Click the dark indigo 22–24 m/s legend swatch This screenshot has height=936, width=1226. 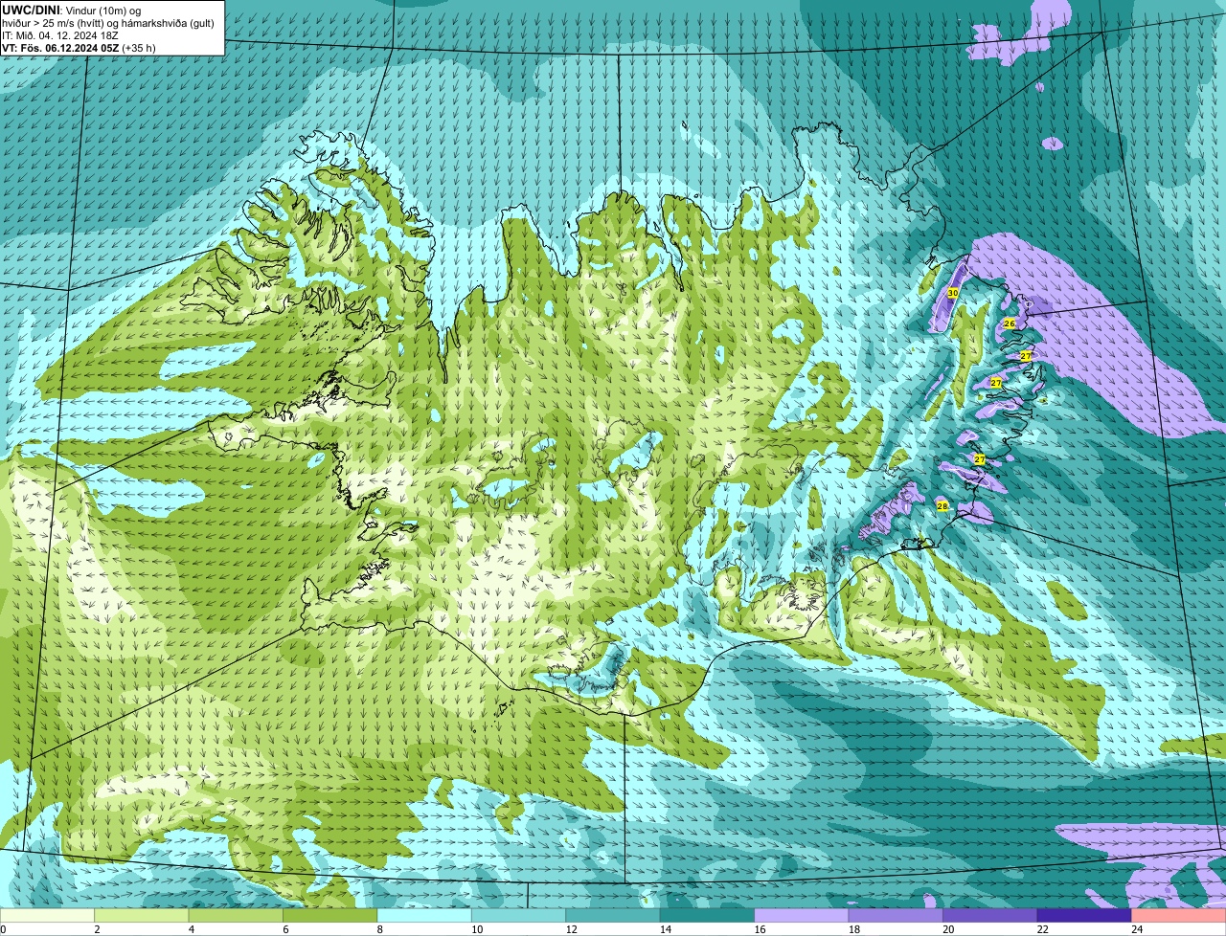coord(1084,916)
